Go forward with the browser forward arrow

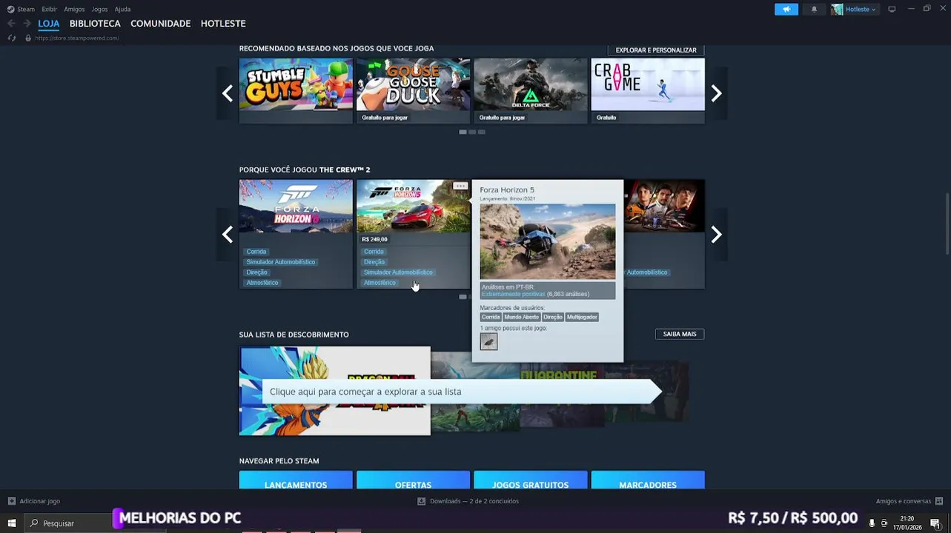pos(27,24)
